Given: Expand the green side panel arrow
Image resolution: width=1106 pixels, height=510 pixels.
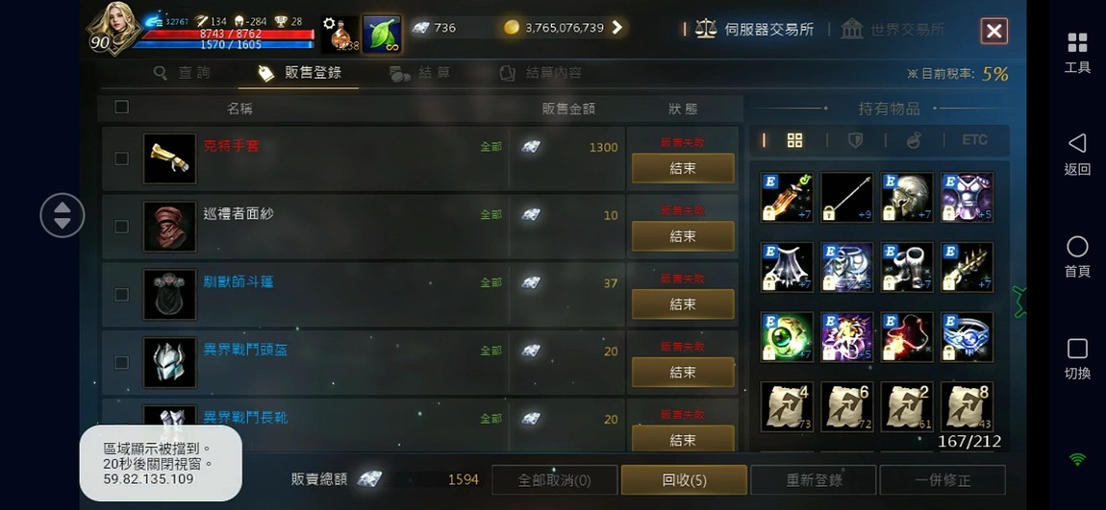Looking at the screenshot, I should 1019,303.
